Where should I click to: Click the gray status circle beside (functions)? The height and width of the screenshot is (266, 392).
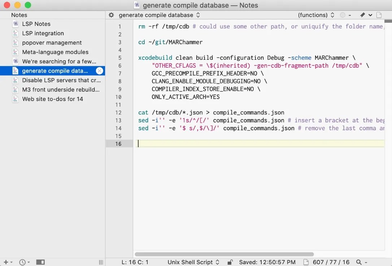coord(343,15)
